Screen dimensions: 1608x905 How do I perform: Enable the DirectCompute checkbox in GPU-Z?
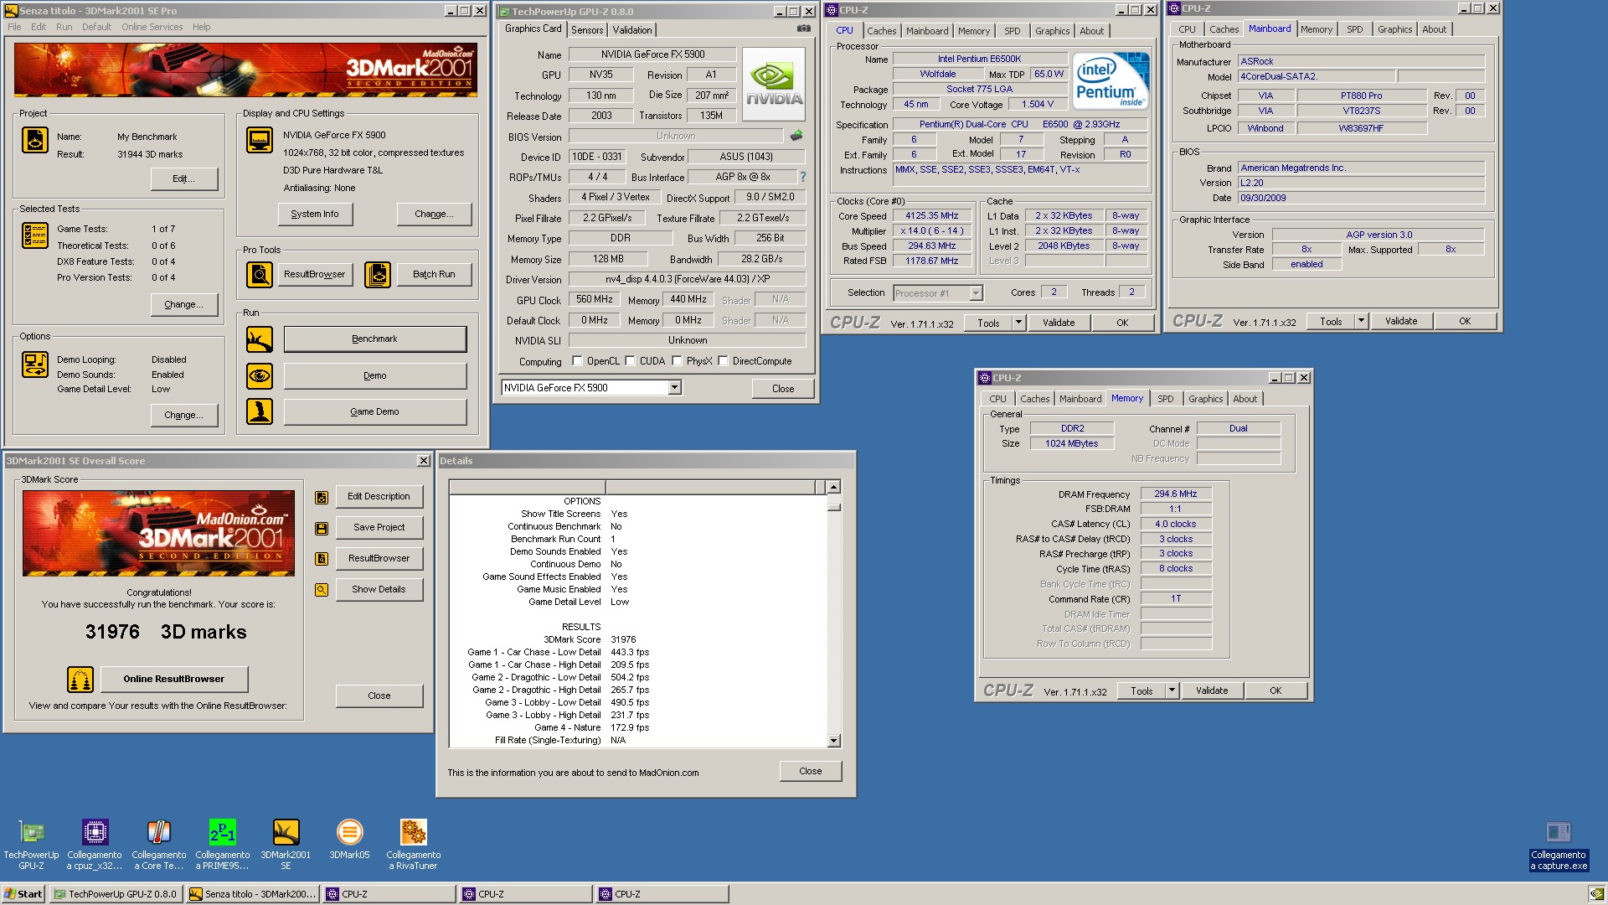coord(723,361)
